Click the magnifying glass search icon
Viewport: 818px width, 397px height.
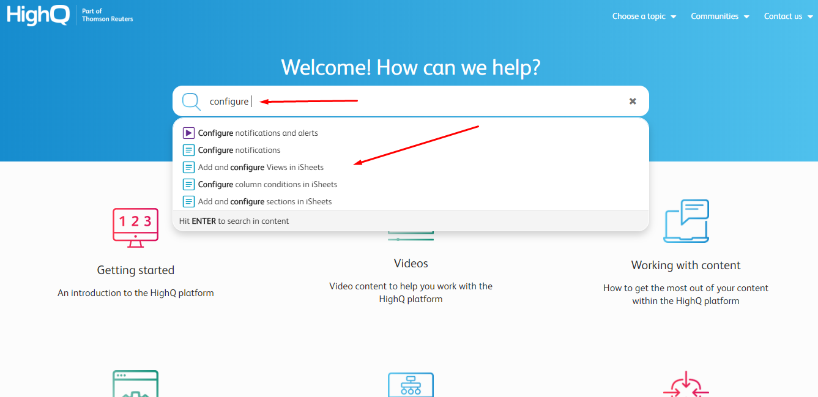pos(191,102)
